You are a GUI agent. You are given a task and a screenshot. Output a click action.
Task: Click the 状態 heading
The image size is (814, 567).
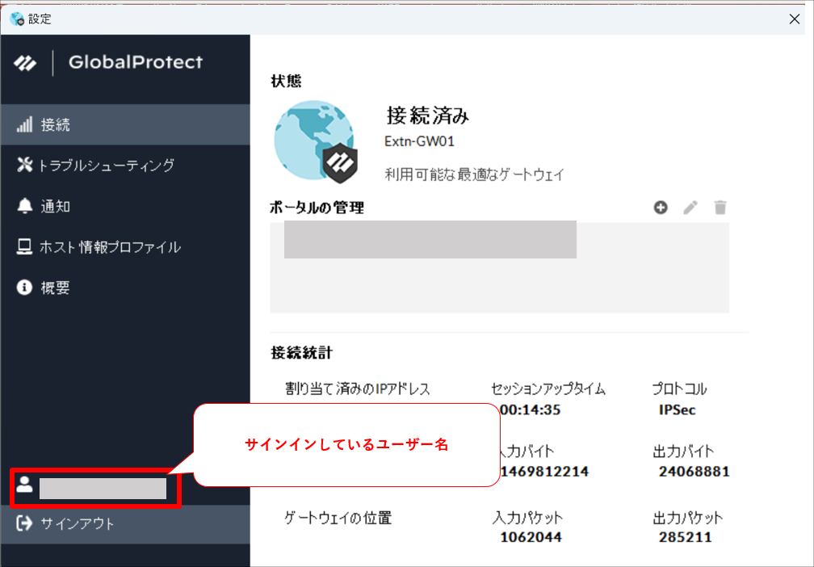pos(286,81)
